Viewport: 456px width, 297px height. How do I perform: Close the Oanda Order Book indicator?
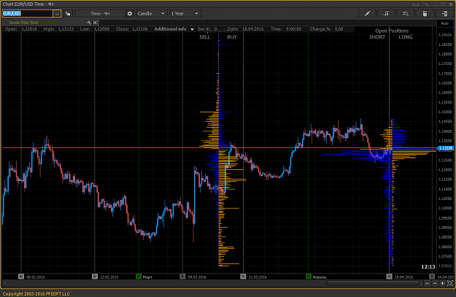pos(95,23)
